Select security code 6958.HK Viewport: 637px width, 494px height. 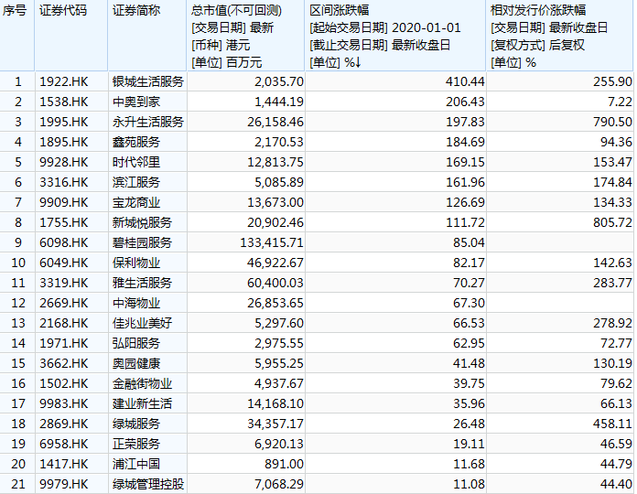tap(64, 444)
